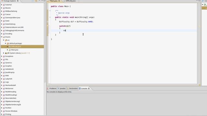Click the Main.java file icon in tree
207x116 pixels.
pyautogui.click(x=10, y=50)
